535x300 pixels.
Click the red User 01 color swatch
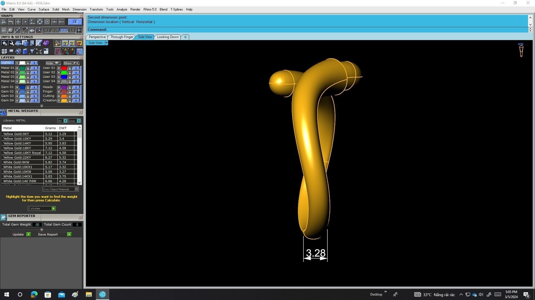coord(64,68)
